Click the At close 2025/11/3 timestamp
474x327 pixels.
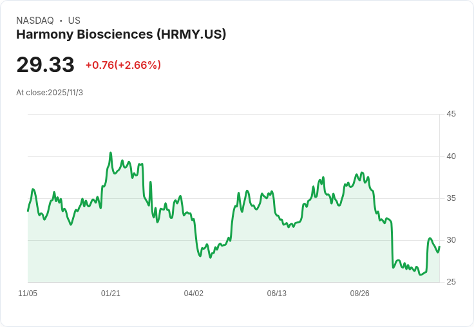tap(50, 93)
